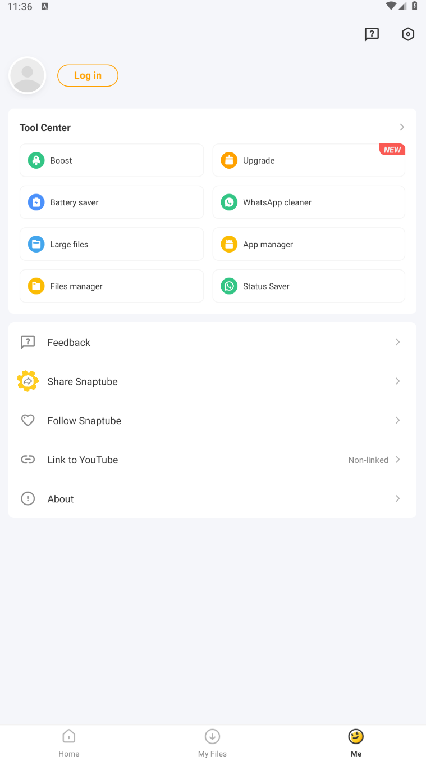Tap the profile avatar picture
Viewport: 426px width, 761px height.
pyautogui.click(x=27, y=75)
